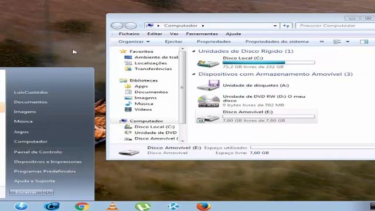Open LuisCustódio user folder link
Viewport: 375px width, 211px height.
coord(30,93)
